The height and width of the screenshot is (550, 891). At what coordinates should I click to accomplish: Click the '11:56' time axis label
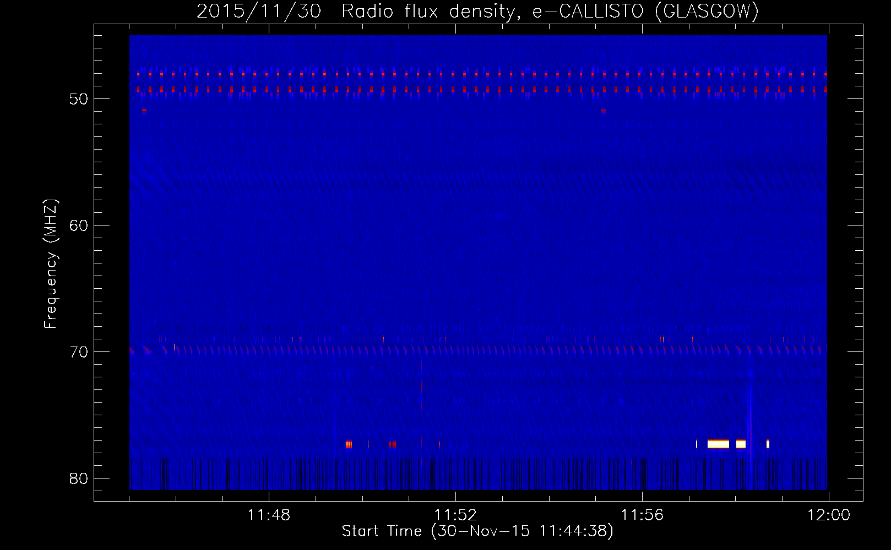642,515
